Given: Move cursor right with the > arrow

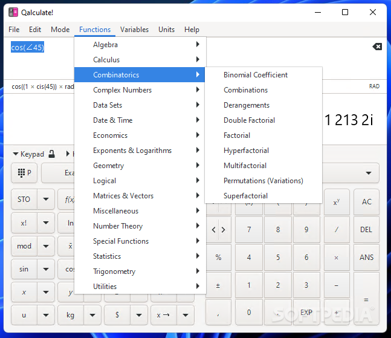Looking at the screenshot, I should click(x=224, y=230).
